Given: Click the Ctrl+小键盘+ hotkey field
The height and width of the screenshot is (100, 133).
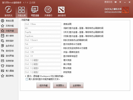Looking at the screenshot, I should pos(43,60).
